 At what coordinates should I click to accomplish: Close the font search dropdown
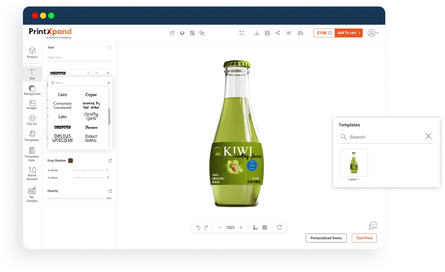coord(109,83)
